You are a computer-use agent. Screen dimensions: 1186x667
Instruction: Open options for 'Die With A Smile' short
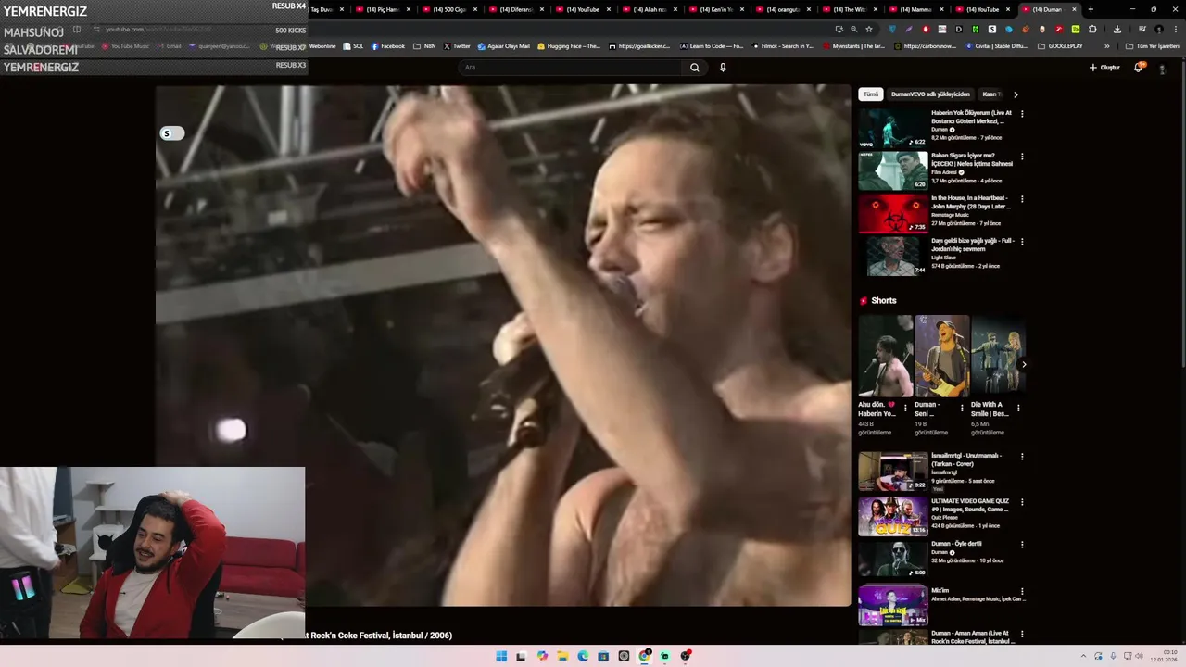tap(1018, 408)
